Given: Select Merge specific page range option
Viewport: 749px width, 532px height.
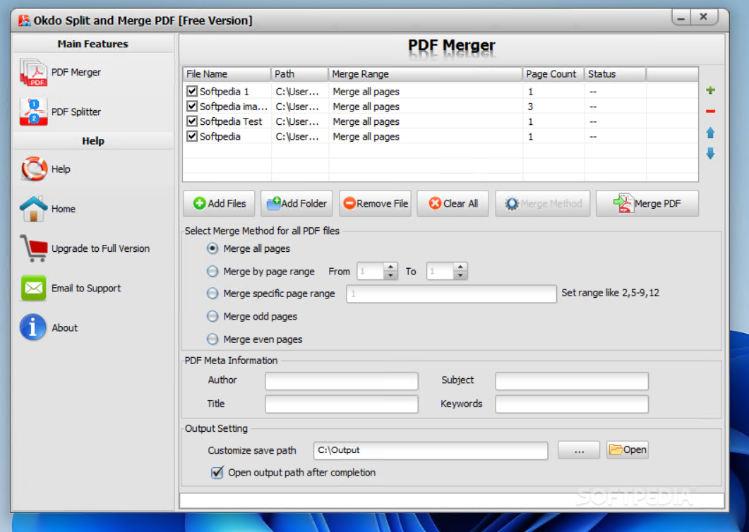Looking at the screenshot, I should point(212,294).
